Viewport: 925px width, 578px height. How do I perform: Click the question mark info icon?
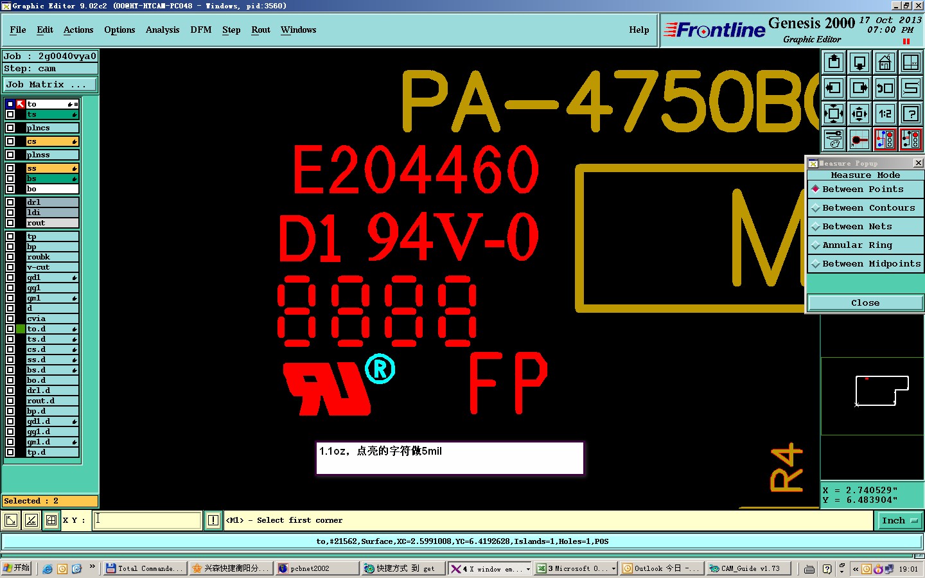(911, 114)
